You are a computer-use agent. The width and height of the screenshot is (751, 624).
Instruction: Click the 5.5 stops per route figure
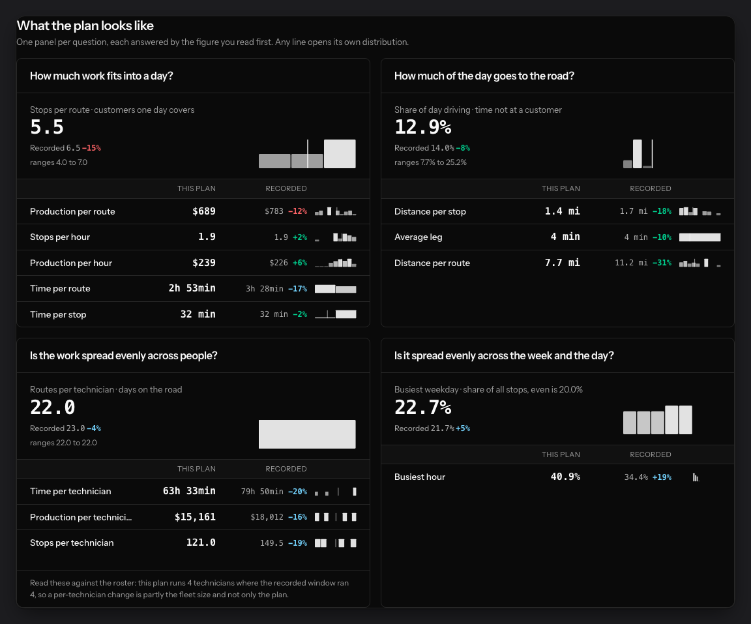(x=47, y=127)
